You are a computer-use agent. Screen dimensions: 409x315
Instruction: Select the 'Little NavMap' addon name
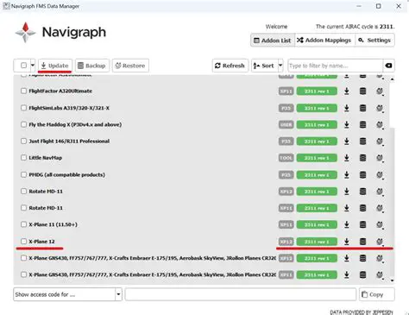tap(46, 158)
